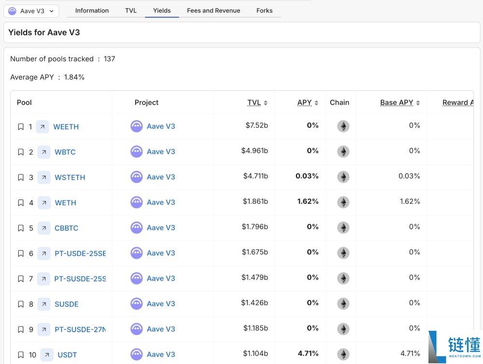Screen dimensions: 483x364
Task: Open the WETH pool link
Action: [x=65, y=203]
